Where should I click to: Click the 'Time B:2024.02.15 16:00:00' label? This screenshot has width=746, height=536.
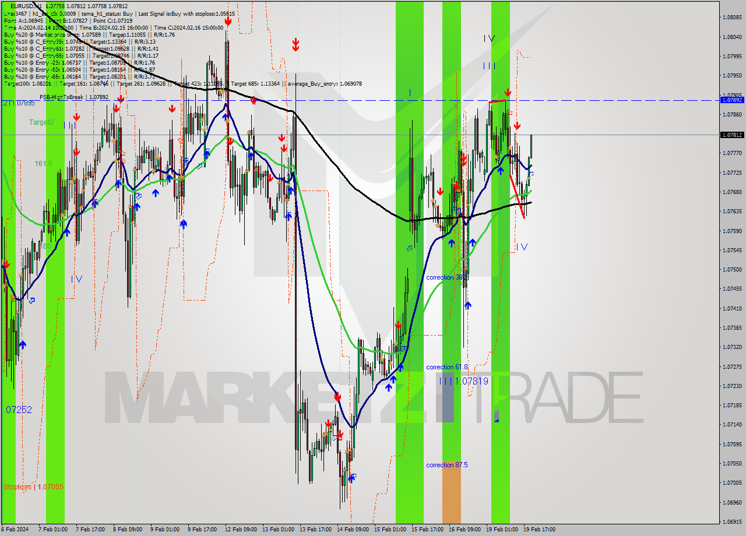coord(114,27)
